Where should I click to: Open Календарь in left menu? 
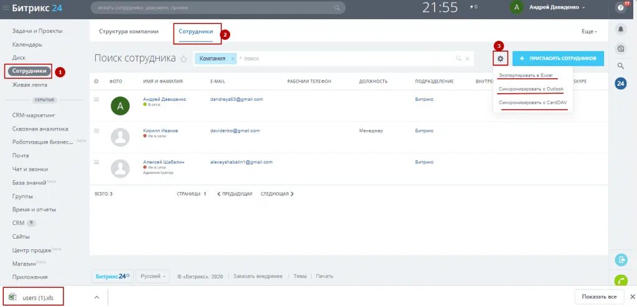[27, 44]
